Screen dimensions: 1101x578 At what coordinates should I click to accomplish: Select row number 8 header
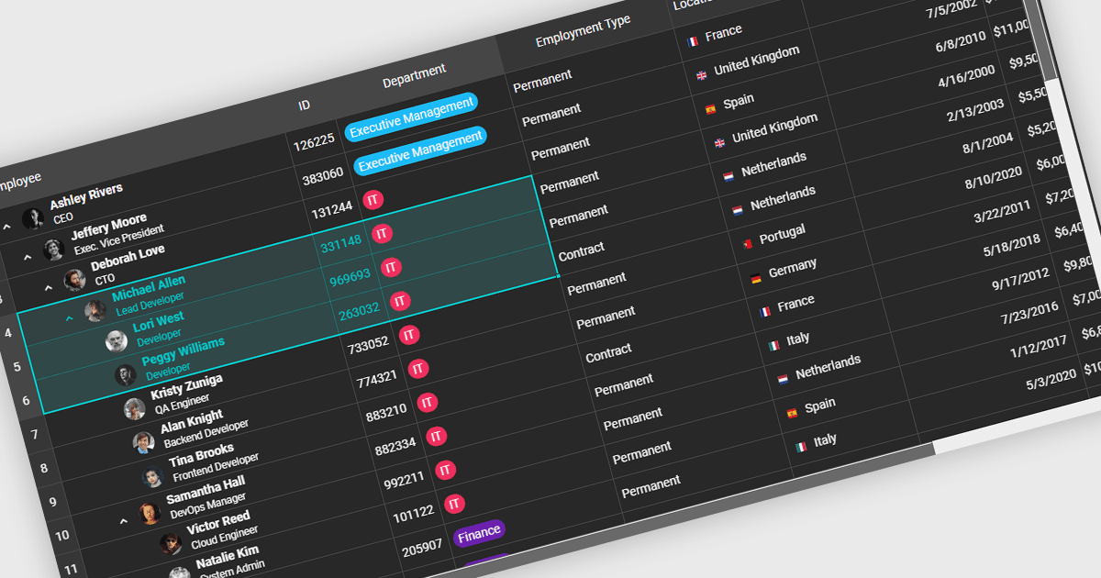point(43,468)
